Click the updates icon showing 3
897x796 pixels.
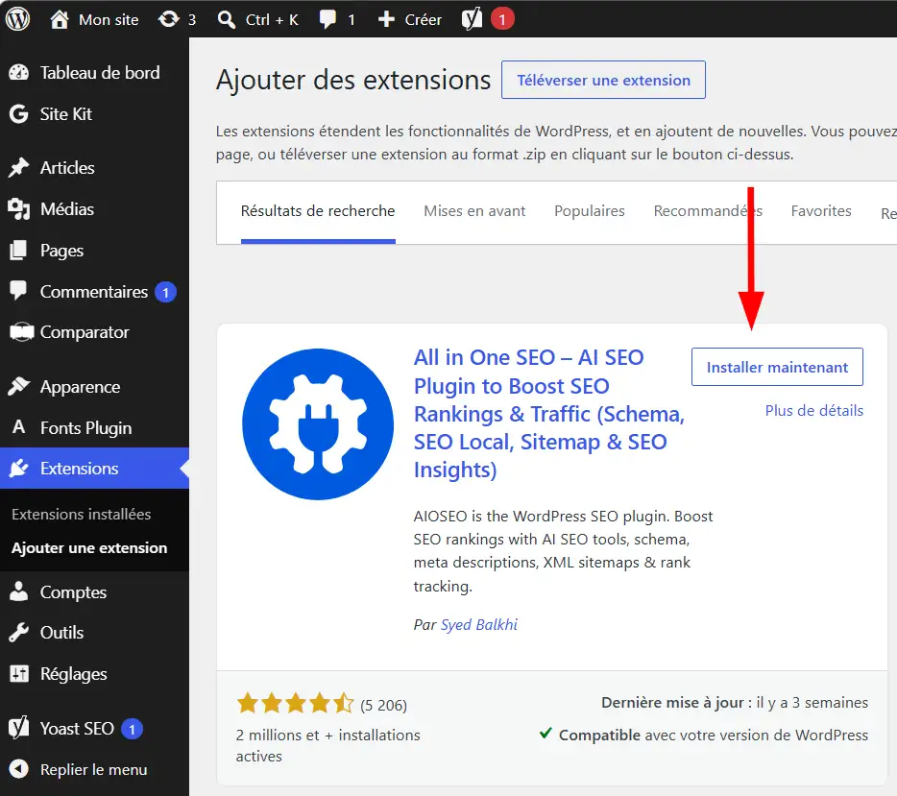pos(169,19)
